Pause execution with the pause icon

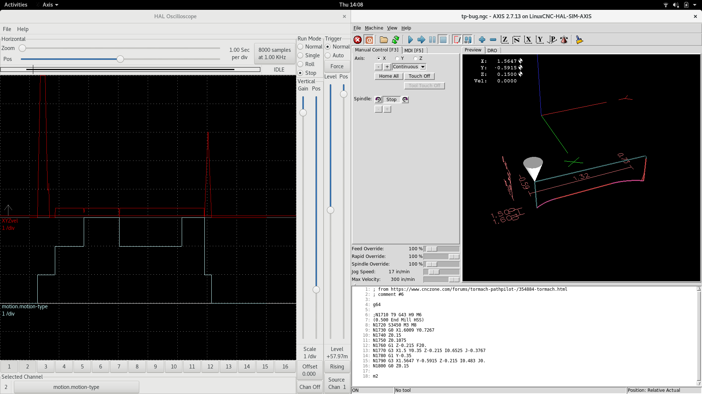pos(432,40)
